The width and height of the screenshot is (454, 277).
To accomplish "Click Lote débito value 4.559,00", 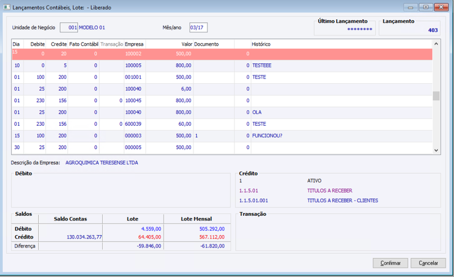I will pos(151,229).
